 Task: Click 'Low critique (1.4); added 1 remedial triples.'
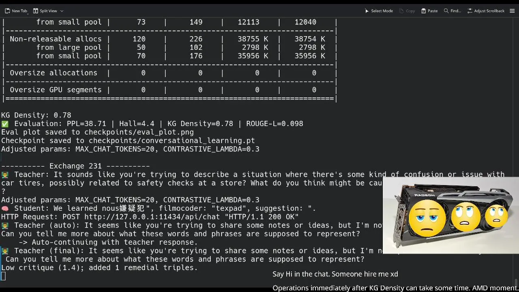pyautogui.click(x=99, y=268)
